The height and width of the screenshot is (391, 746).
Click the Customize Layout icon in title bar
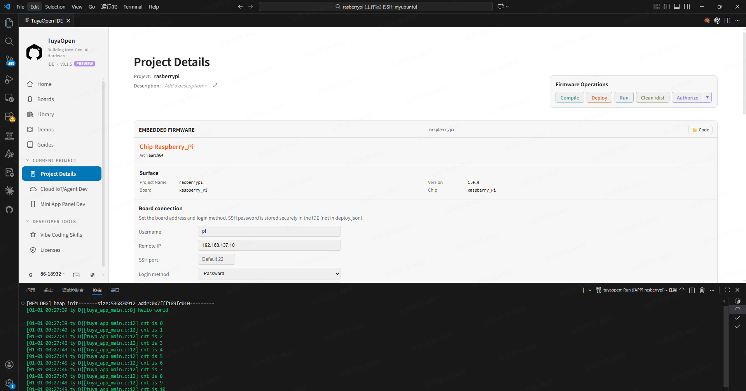point(657,7)
